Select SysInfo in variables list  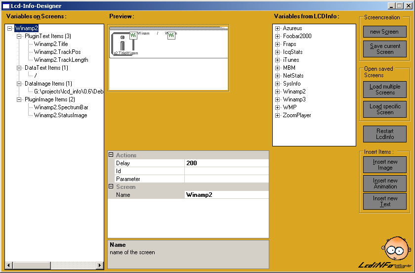point(291,84)
